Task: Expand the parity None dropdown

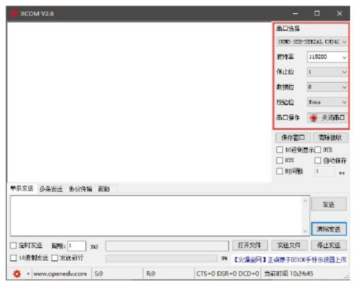Action: coord(327,102)
